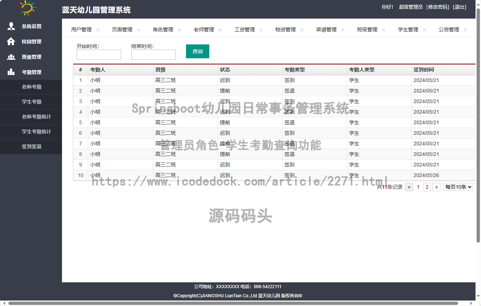Viewport: 481px width, 306px height.
Task: Click the 考勤人类型 column header
Action: [380, 70]
